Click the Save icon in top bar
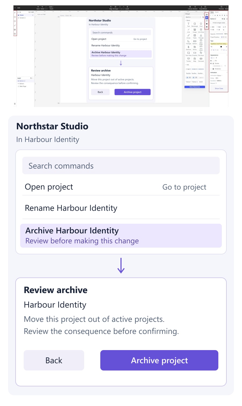Image resolution: width=242 pixels, height=406 pixels. click(38, 7)
